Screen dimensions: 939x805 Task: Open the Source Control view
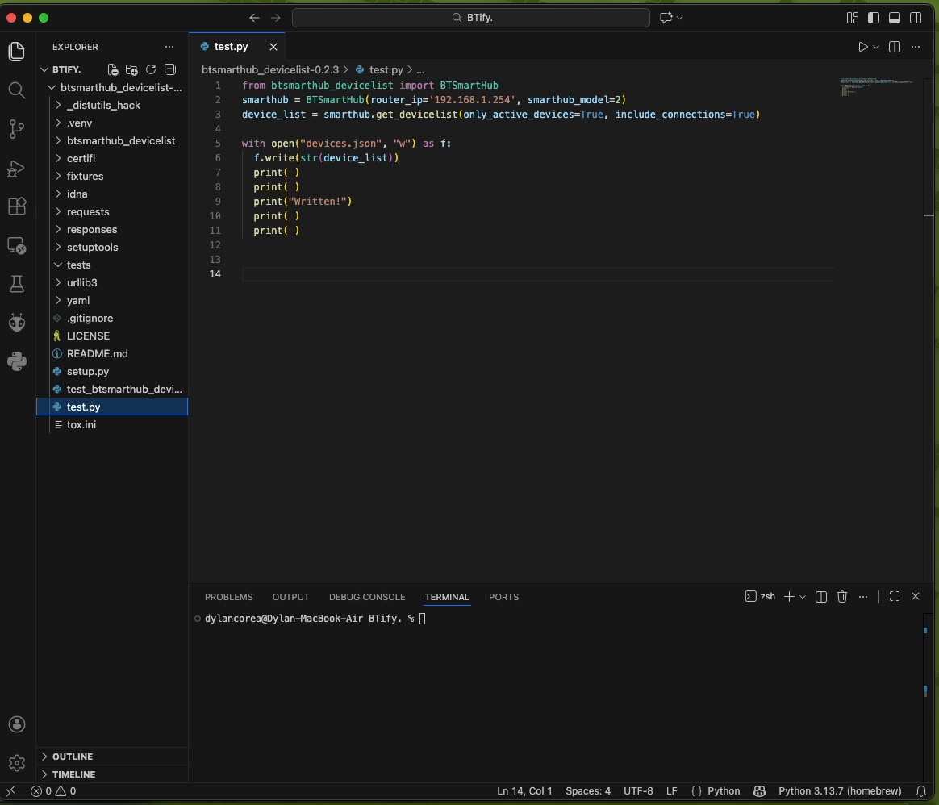(17, 129)
